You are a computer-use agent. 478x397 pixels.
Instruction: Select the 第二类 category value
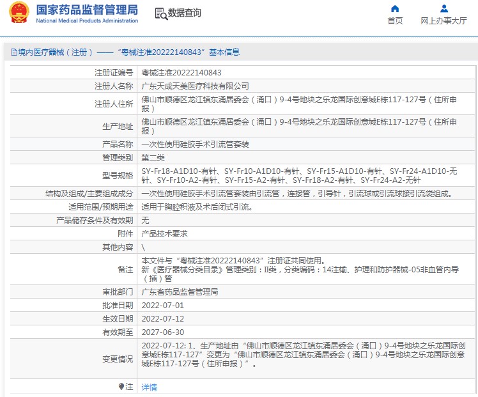click(153, 158)
